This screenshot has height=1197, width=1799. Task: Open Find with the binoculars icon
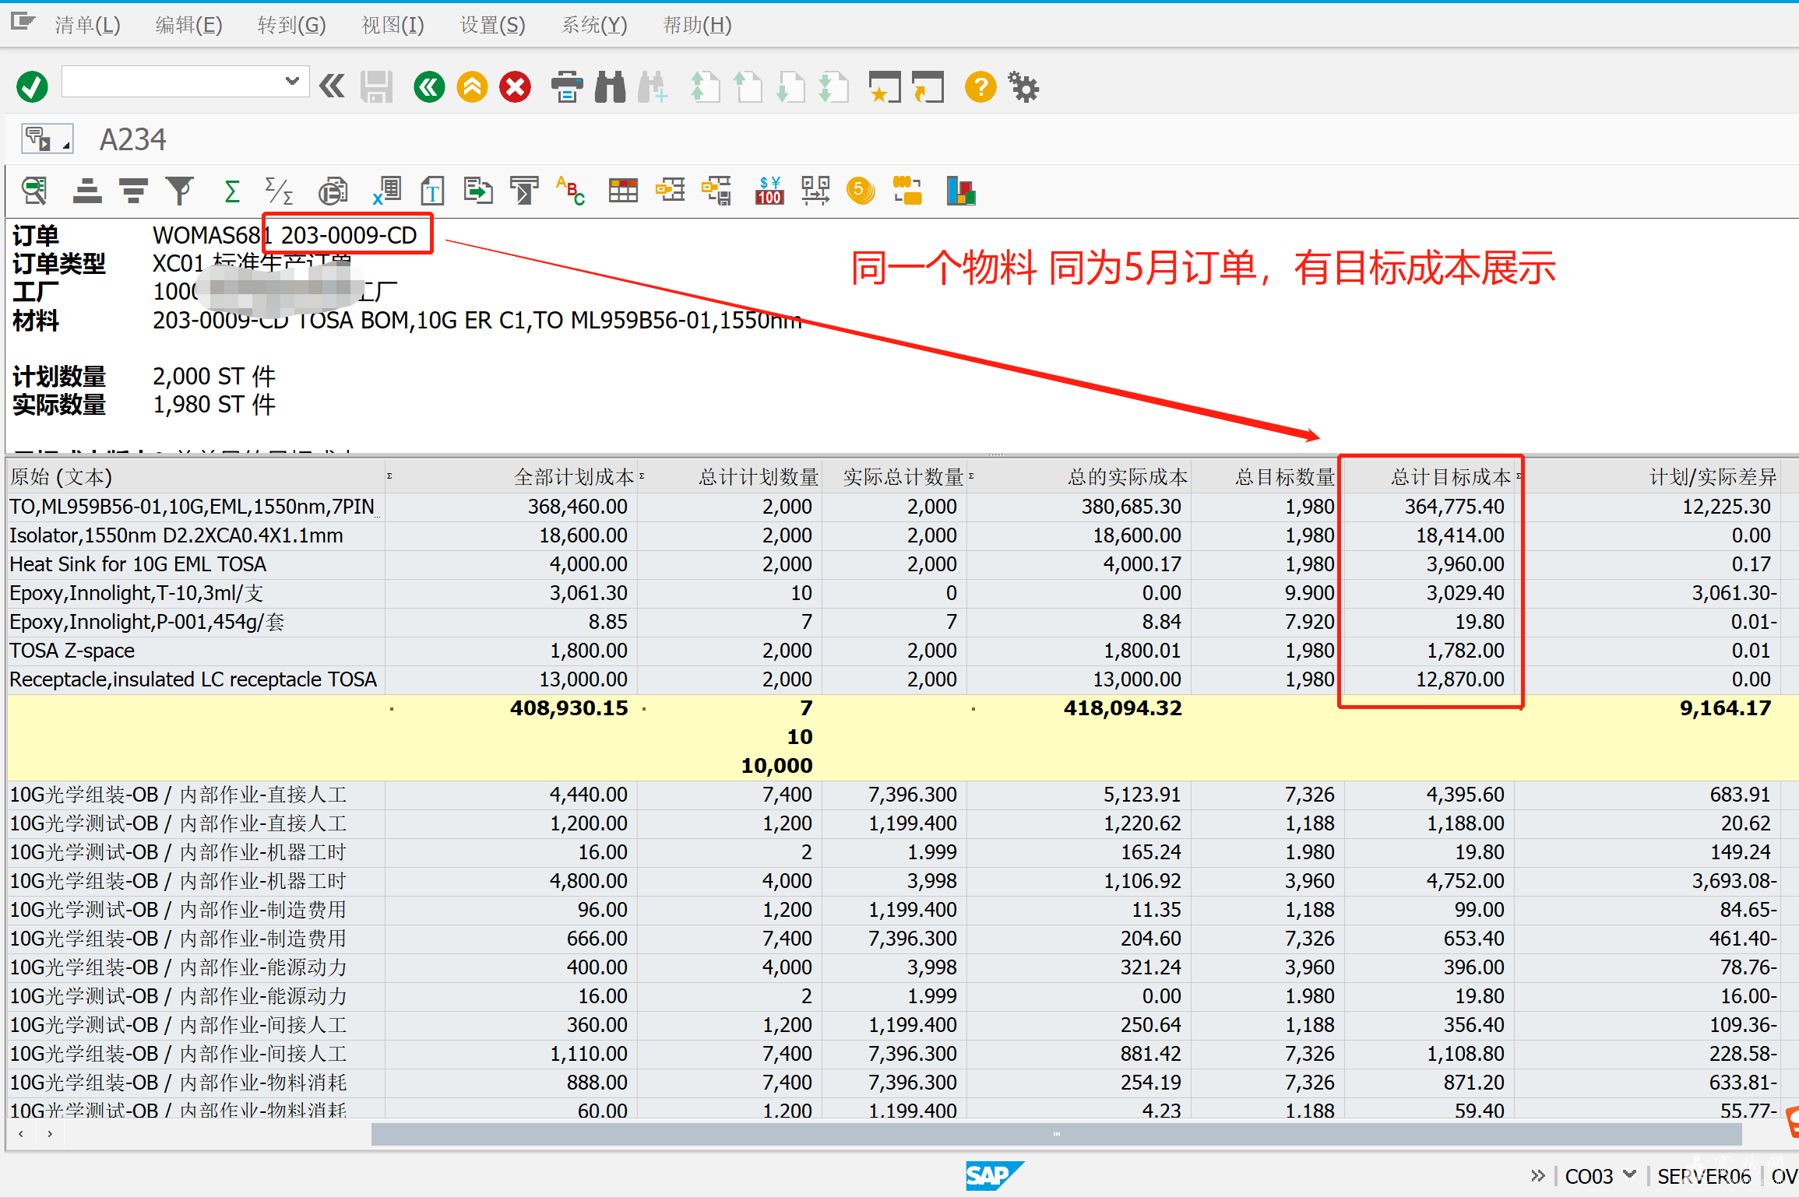610,86
